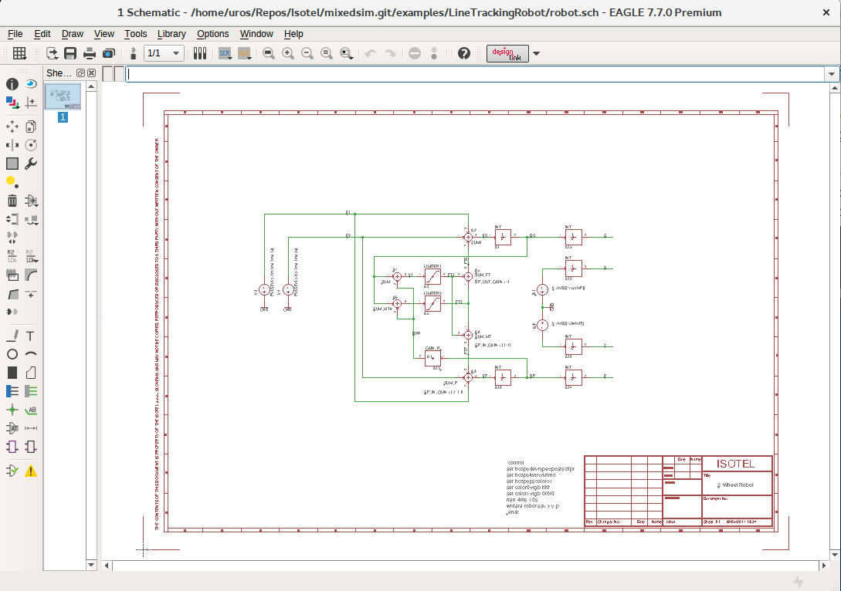This screenshot has height=591, width=841.
Task: Click the design link button
Action: [507, 53]
